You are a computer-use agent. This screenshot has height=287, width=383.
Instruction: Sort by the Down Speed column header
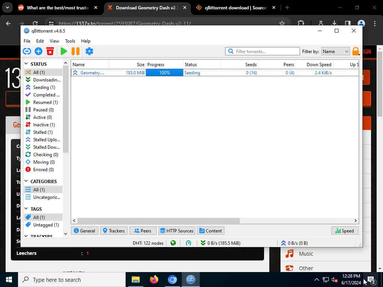pyautogui.click(x=314, y=64)
